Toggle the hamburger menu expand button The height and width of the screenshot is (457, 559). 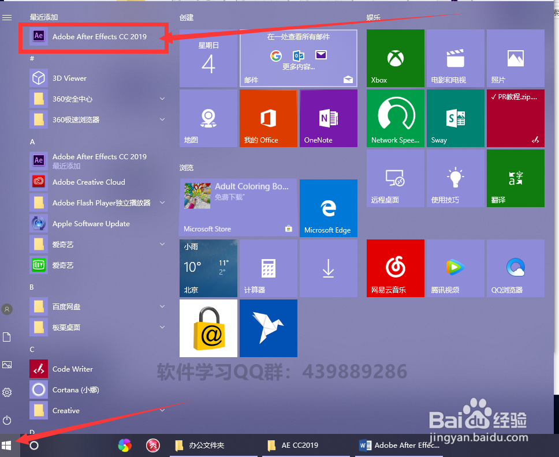[x=7, y=17]
